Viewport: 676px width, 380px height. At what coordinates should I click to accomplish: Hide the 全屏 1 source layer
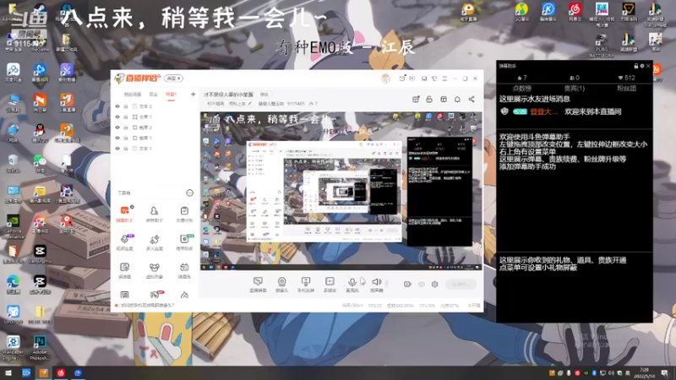117,117
